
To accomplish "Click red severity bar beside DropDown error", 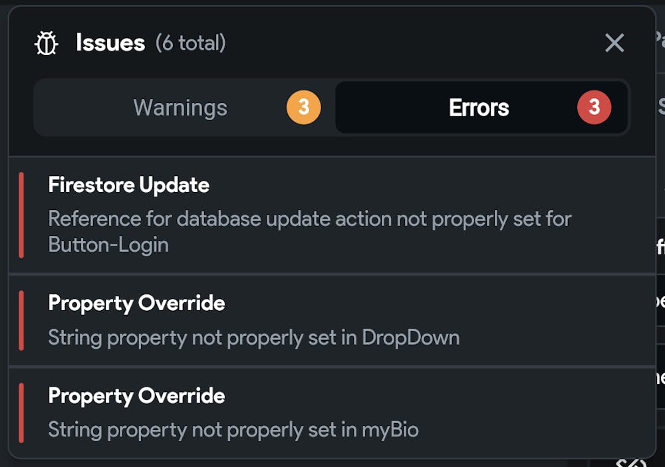I will click(21, 320).
